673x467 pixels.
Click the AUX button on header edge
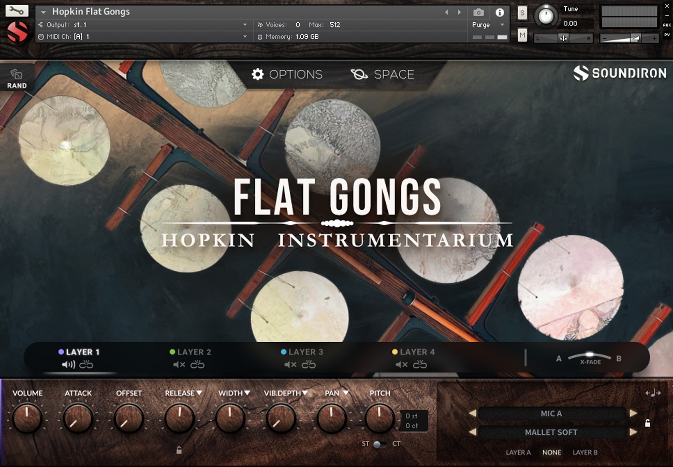(667, 25)
